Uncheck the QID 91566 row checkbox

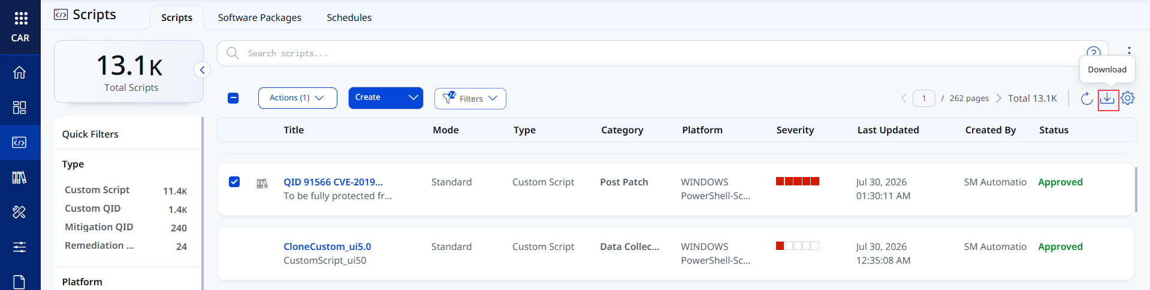click(x=234, y=182)
